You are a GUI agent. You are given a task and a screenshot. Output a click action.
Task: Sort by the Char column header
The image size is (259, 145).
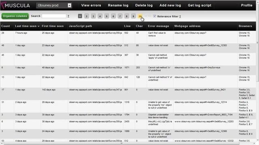pyautogui.click(x=139, y=26)
